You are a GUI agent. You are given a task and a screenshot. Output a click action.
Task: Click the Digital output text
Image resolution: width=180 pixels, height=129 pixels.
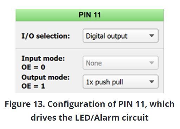point(107,36)
